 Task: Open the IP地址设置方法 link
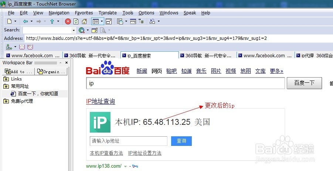(145, 153)
